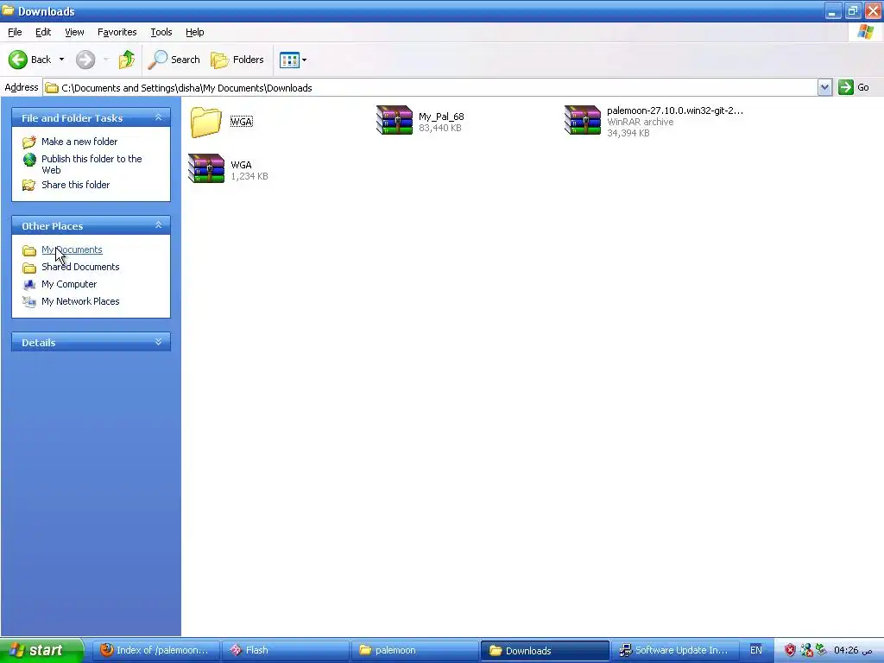Click the green Go button
The width and height of the screenshot is (884, 663).
click(854, 87)
